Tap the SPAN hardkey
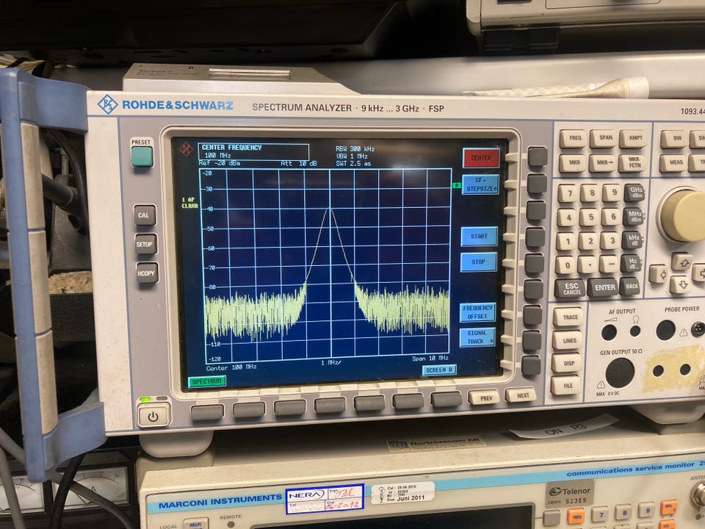The height and width of the screenshot is (529, 705). point(604,138)
